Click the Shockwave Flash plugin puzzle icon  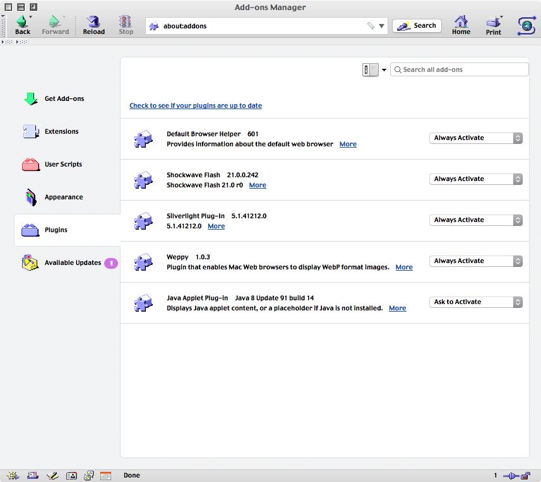[x=143, y=180]
